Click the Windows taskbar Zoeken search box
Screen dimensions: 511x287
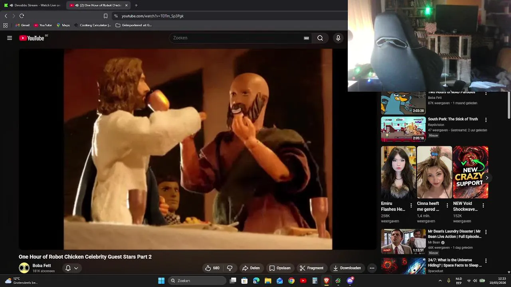tap(197, 281)
